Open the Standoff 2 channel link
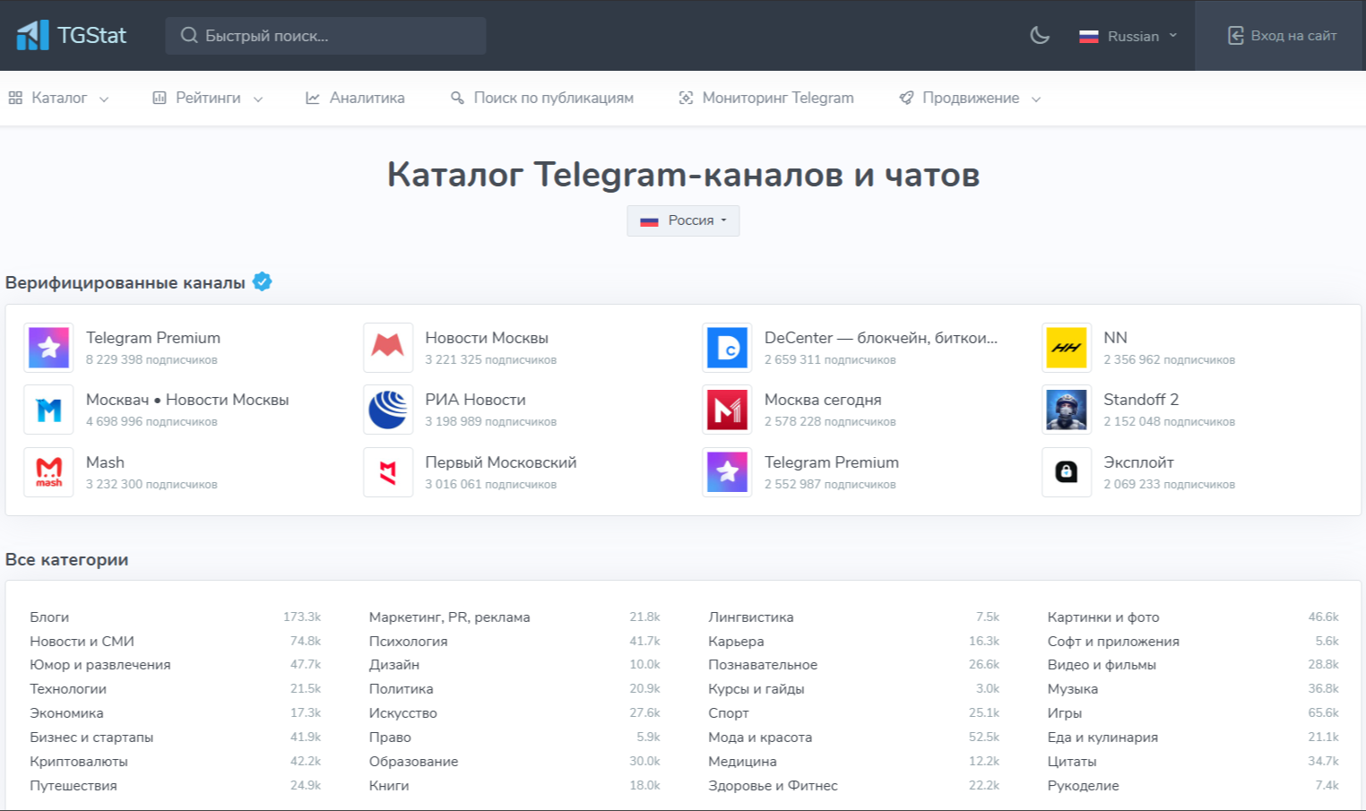This screenshot has width=1366, height=811. point(1141,400)
